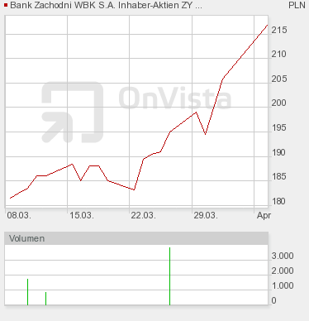
Task: Click the 215 price axis label
Action: (x=279, y=30)
